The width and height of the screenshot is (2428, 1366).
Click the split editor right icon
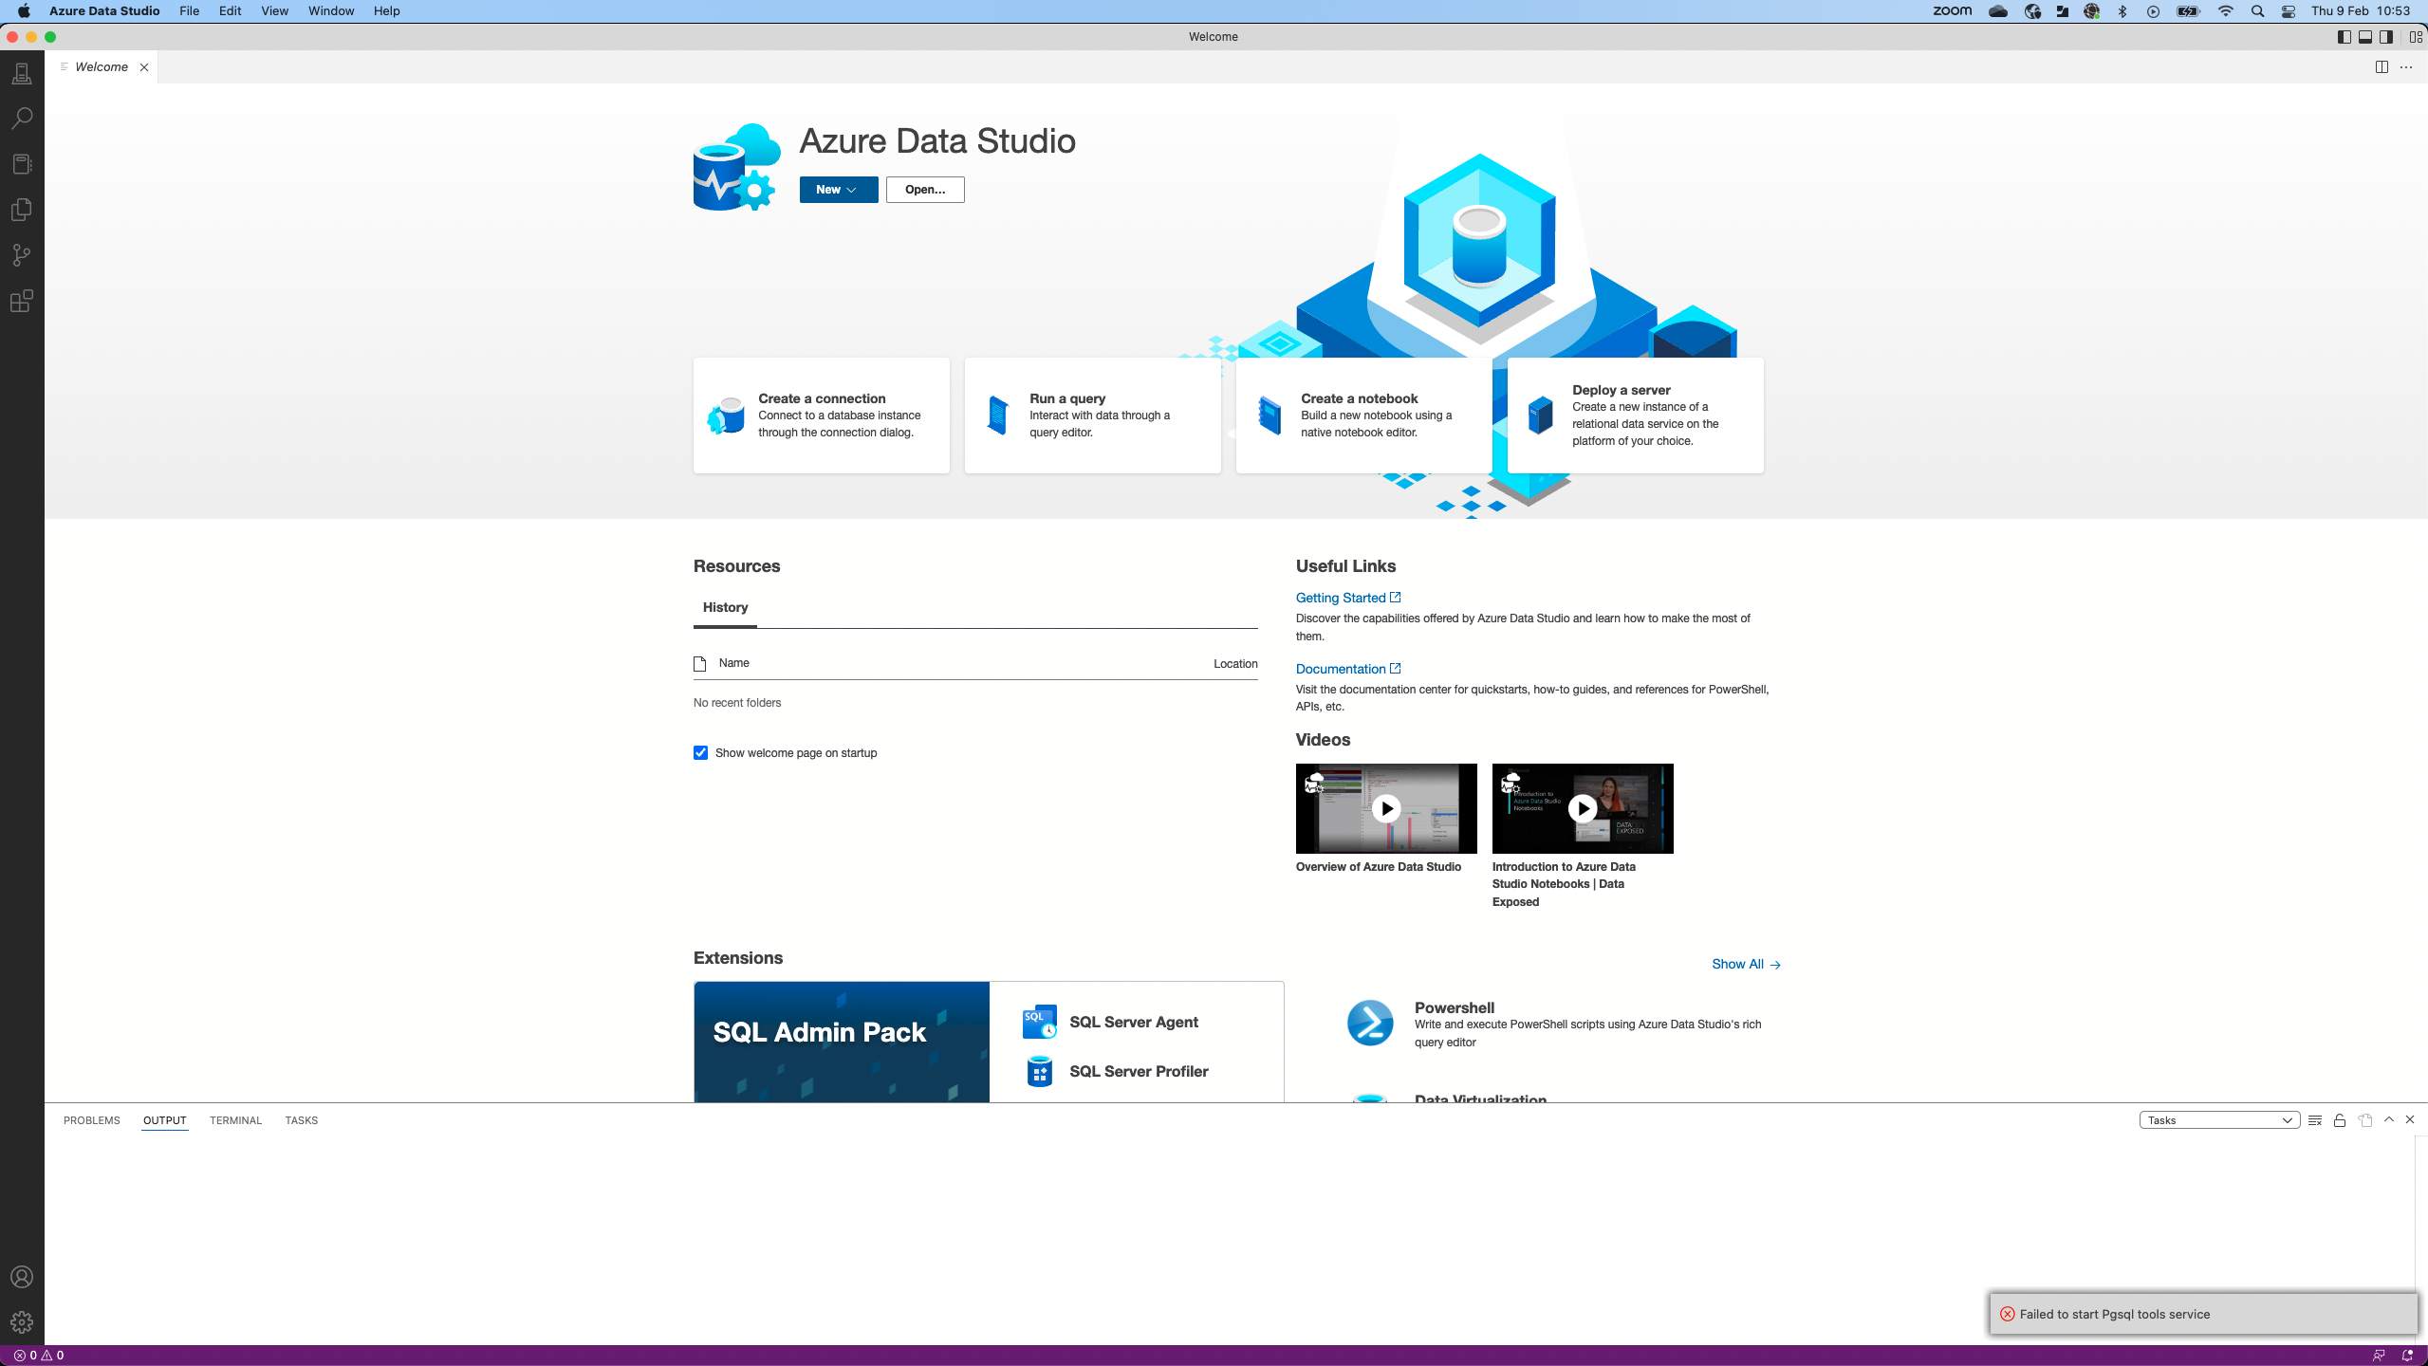pyautogui.click(x=2382, y=66)
